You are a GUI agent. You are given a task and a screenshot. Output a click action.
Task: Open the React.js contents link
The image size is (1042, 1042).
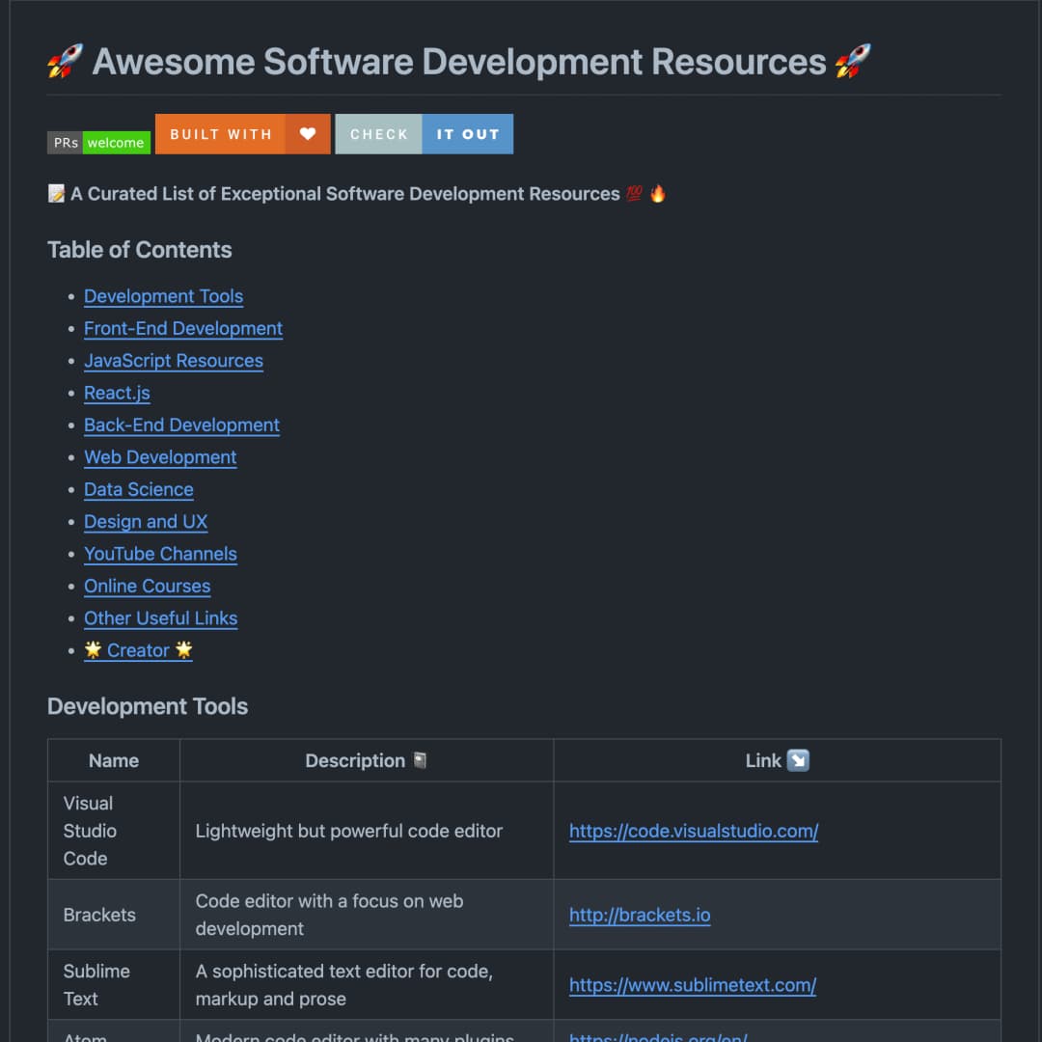click(x=117, y=393)
